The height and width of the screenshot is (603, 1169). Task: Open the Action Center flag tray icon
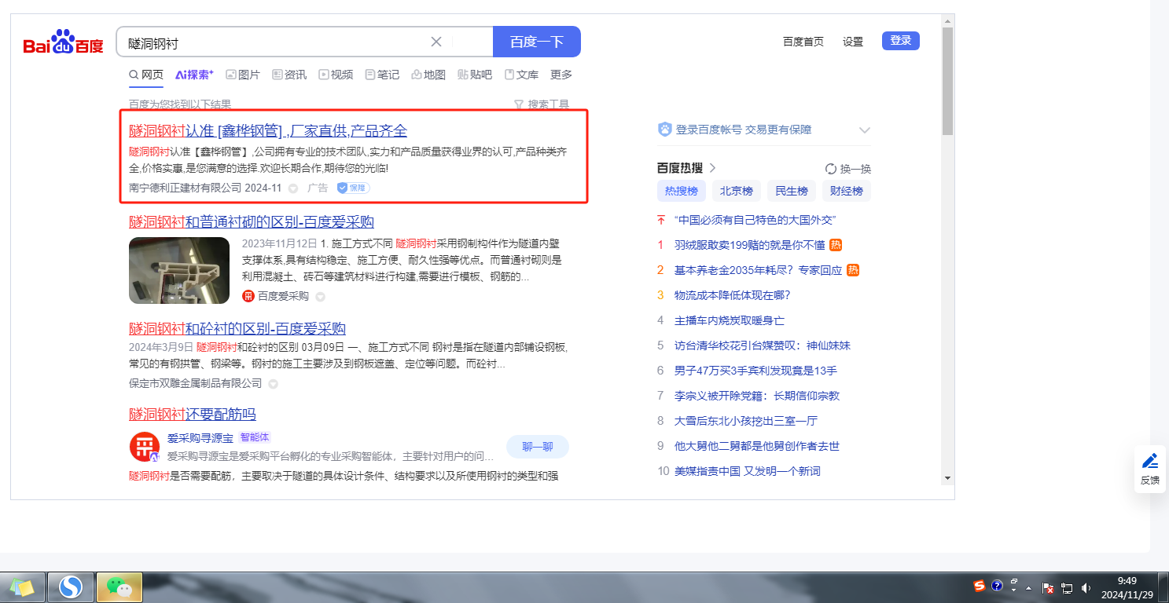coord(1047,587)
